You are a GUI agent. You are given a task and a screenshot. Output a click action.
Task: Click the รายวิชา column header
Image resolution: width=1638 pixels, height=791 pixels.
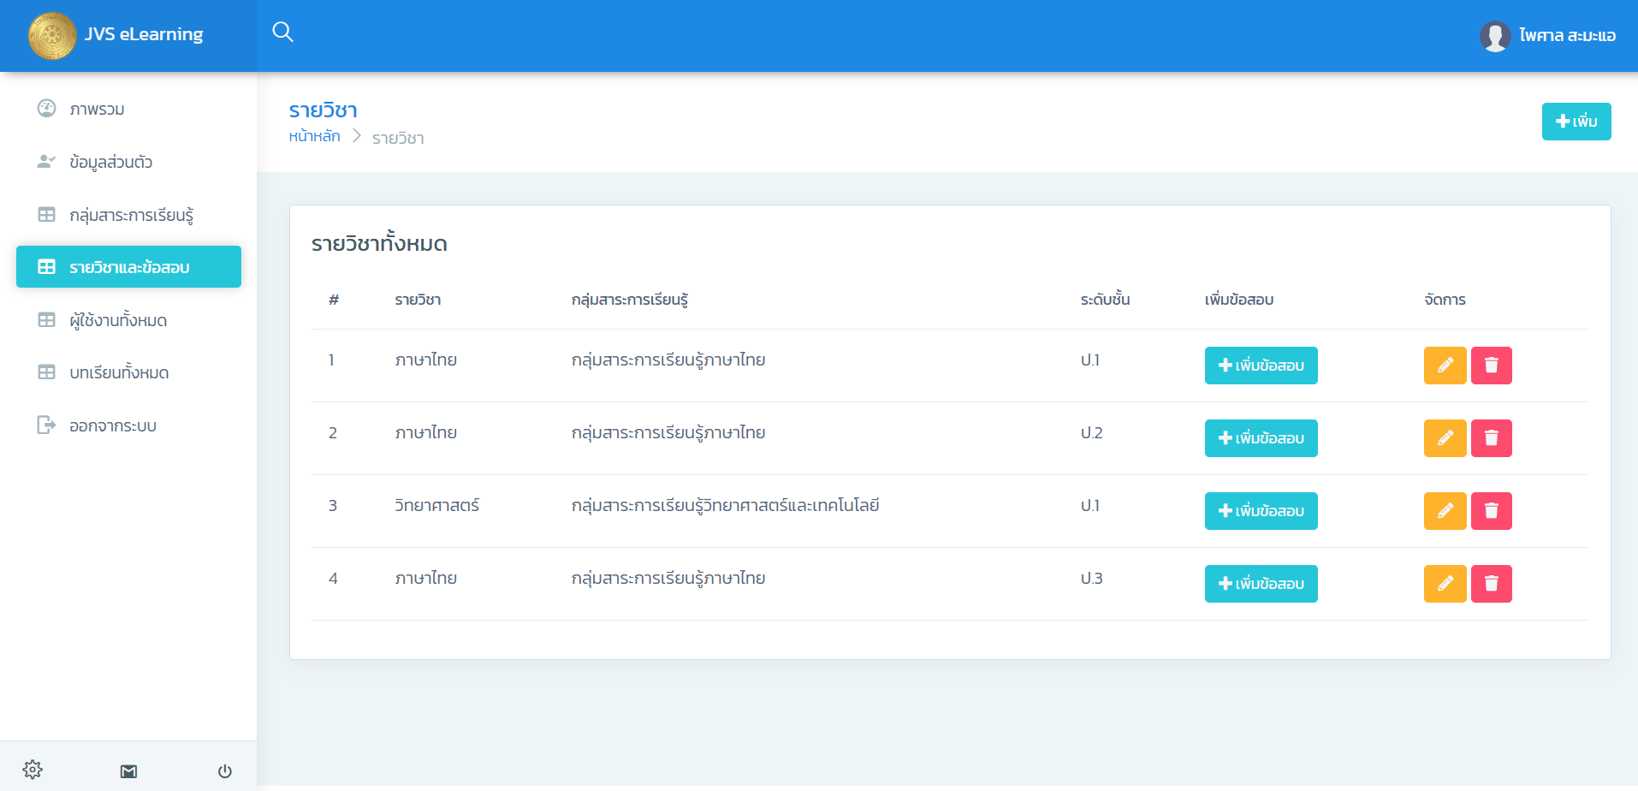click(x=418, y=300)
